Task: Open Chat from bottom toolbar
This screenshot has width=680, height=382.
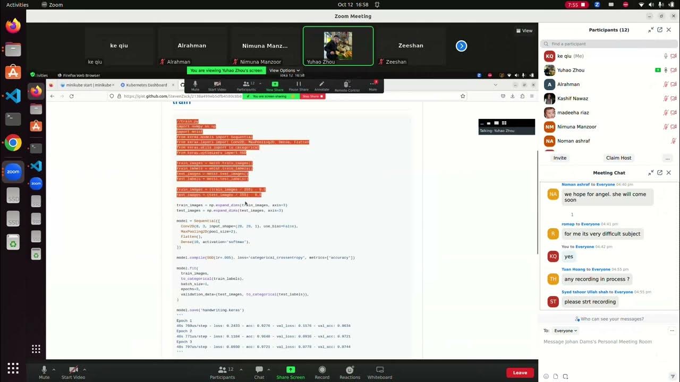Action: [x=259, y=372]
